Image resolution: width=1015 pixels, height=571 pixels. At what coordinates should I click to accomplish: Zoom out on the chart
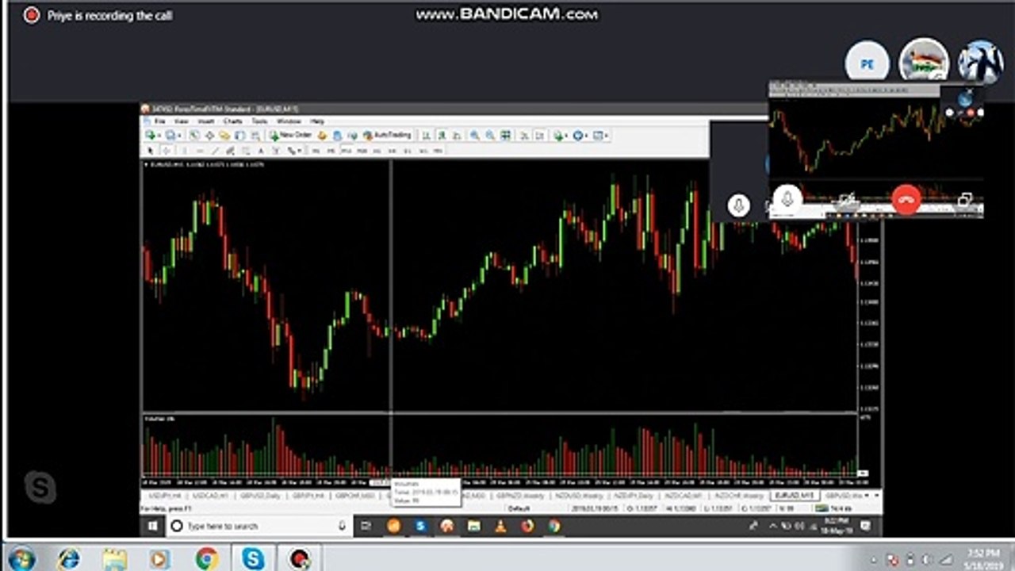click(x=489, y=136)
